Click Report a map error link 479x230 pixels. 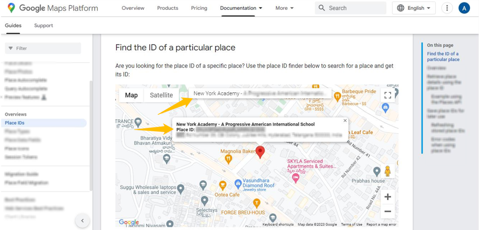point(382,225)
